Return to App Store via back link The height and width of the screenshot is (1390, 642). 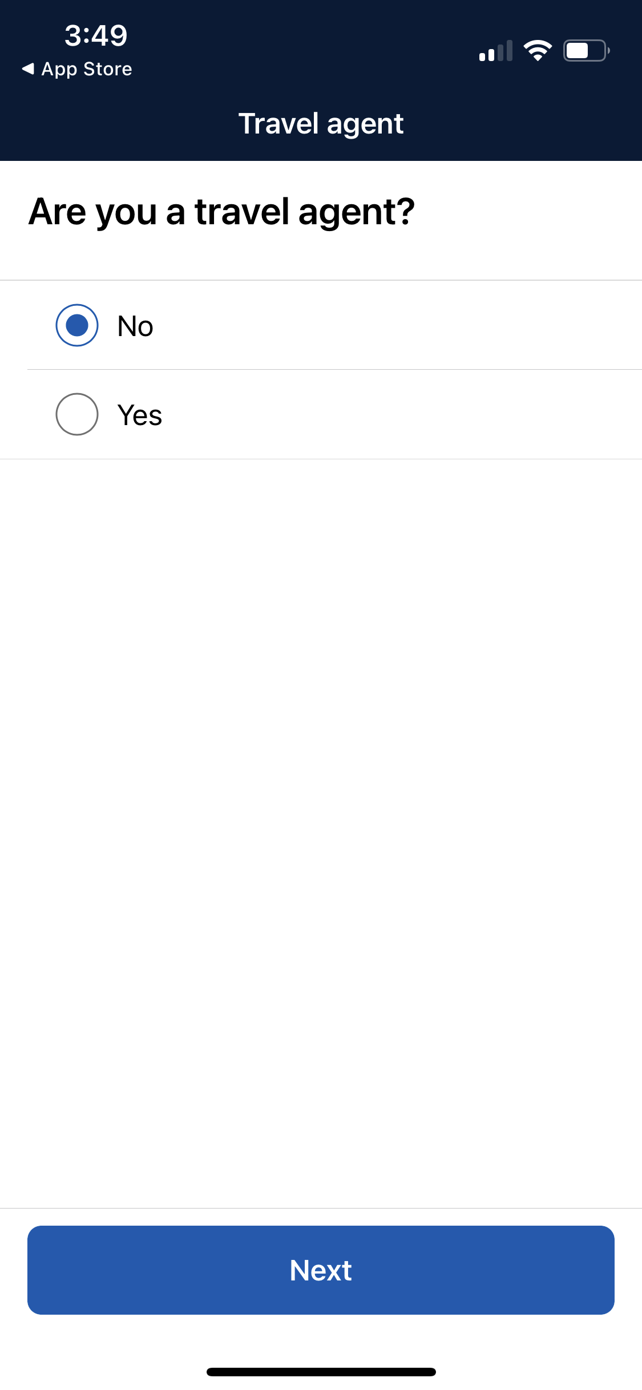point(77,69)
